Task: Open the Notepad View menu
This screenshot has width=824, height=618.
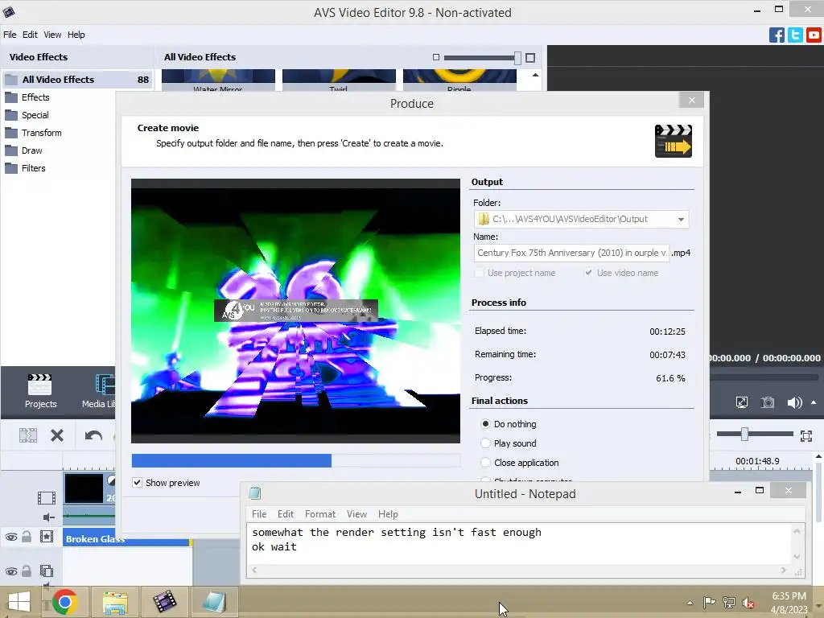Action: (x=356, y=514)
